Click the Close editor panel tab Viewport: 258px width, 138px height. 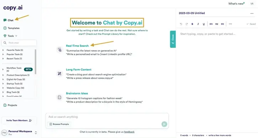click(x=173, y=39)
